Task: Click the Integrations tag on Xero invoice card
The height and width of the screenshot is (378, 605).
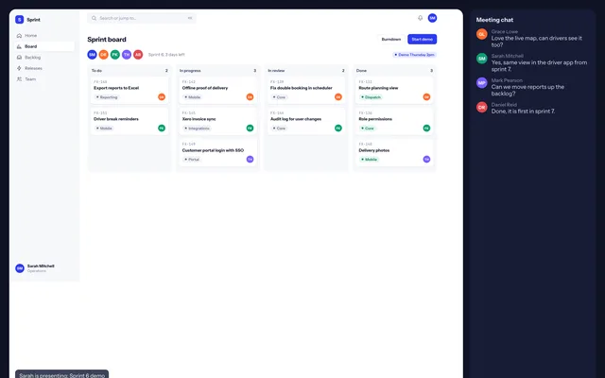Action: [197, 129]
